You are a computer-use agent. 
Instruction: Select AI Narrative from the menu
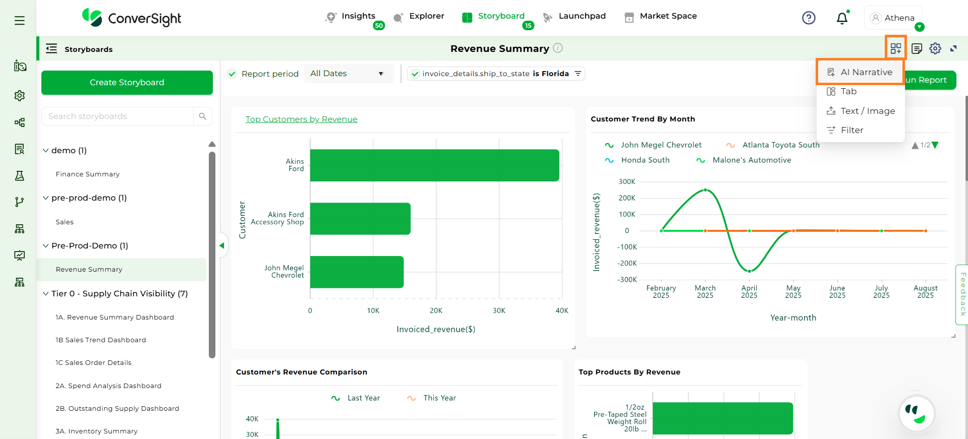866,72
